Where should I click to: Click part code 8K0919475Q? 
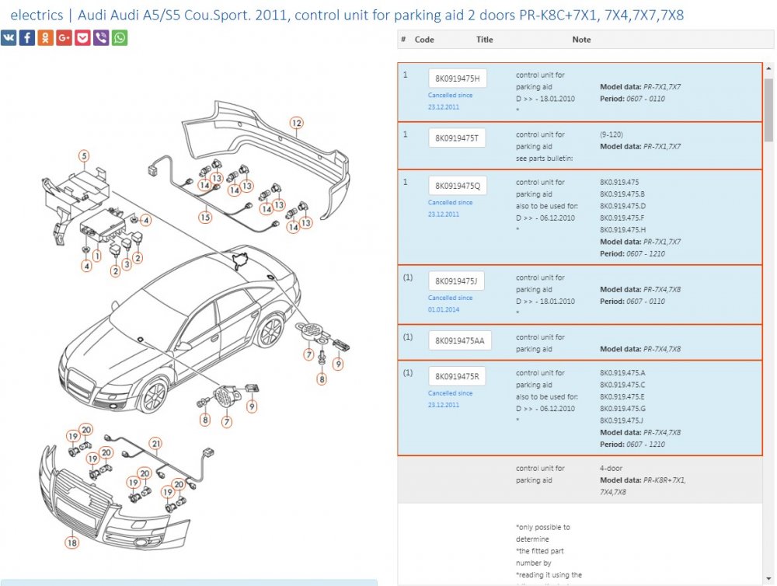coord(458,186)
